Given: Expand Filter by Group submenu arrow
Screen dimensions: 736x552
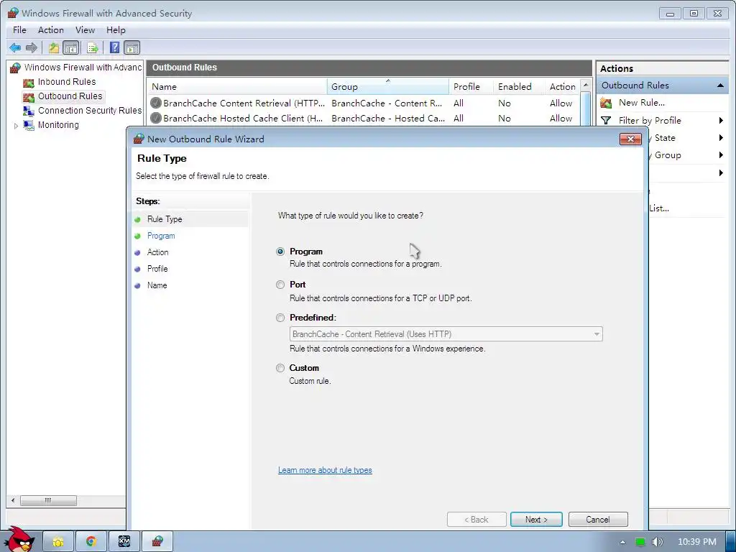Looking at the screenshot, I should pyautogui.click(x=721, y=155).
